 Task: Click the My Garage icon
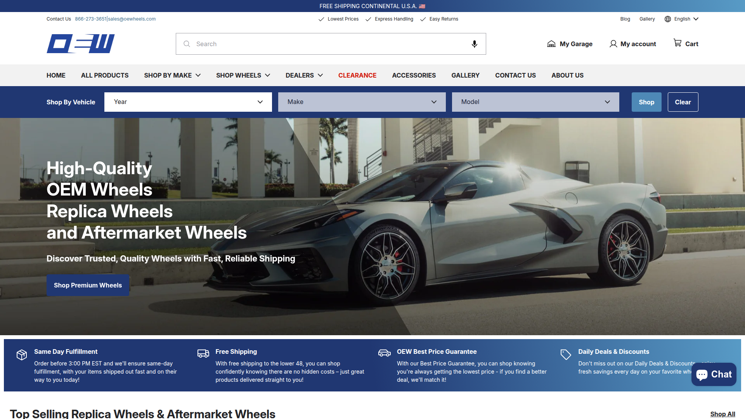pyautogui.click(x=551, y=44)
